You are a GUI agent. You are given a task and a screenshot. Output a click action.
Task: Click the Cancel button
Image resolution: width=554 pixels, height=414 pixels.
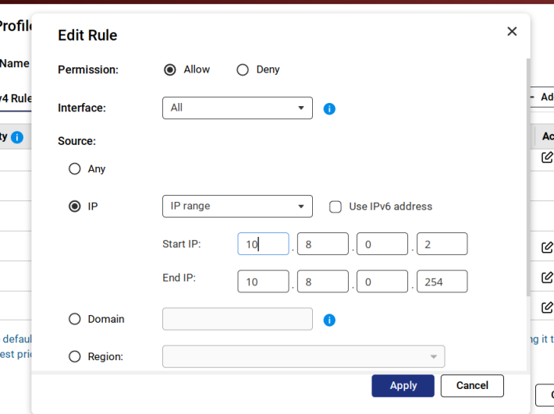point(472,385)
